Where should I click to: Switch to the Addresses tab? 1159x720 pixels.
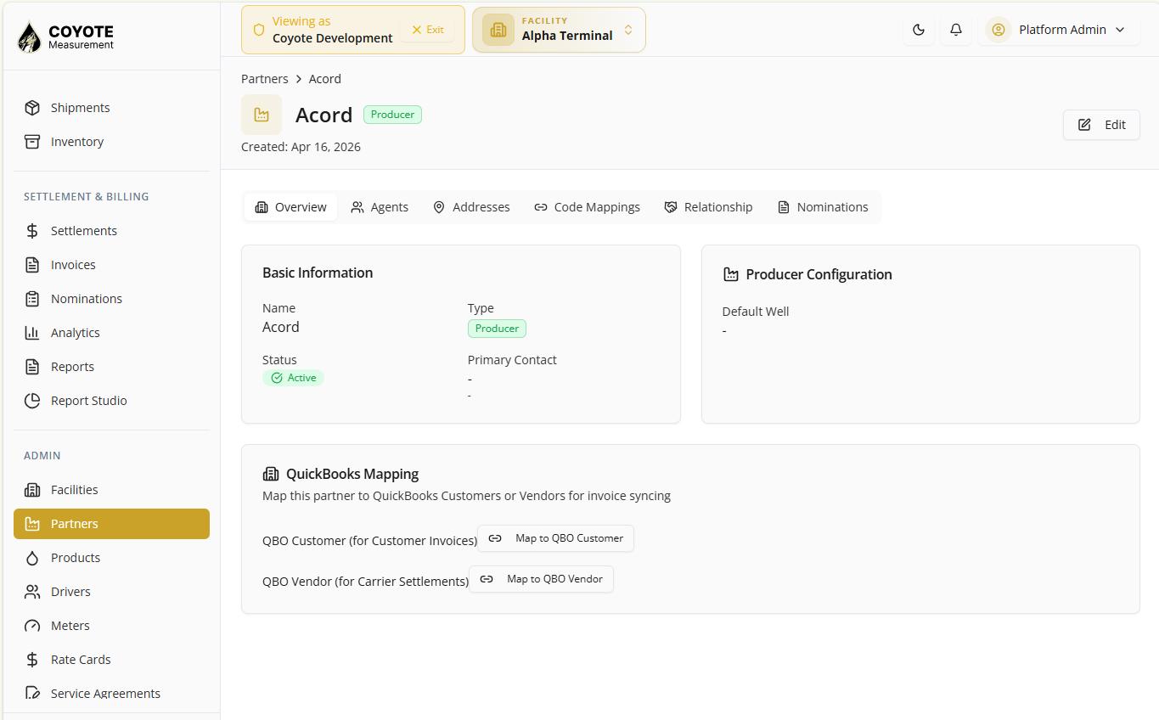[x=471, y=207]
